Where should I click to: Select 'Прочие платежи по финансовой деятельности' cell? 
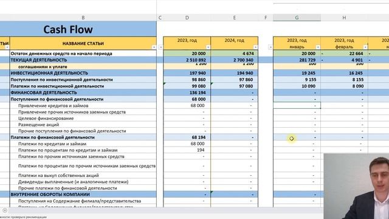coord(83,188)
